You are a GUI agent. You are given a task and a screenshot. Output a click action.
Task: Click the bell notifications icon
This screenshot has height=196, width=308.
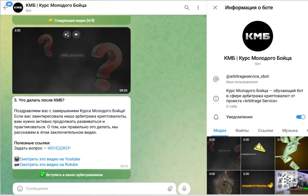216,117
